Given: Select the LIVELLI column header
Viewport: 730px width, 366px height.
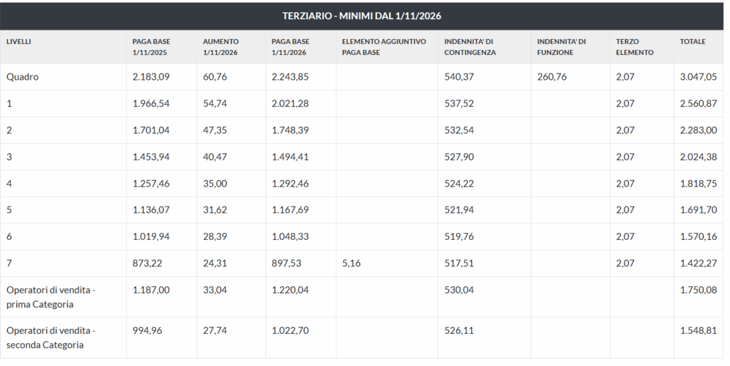Looking at the screenshot, I should [19, 41].
